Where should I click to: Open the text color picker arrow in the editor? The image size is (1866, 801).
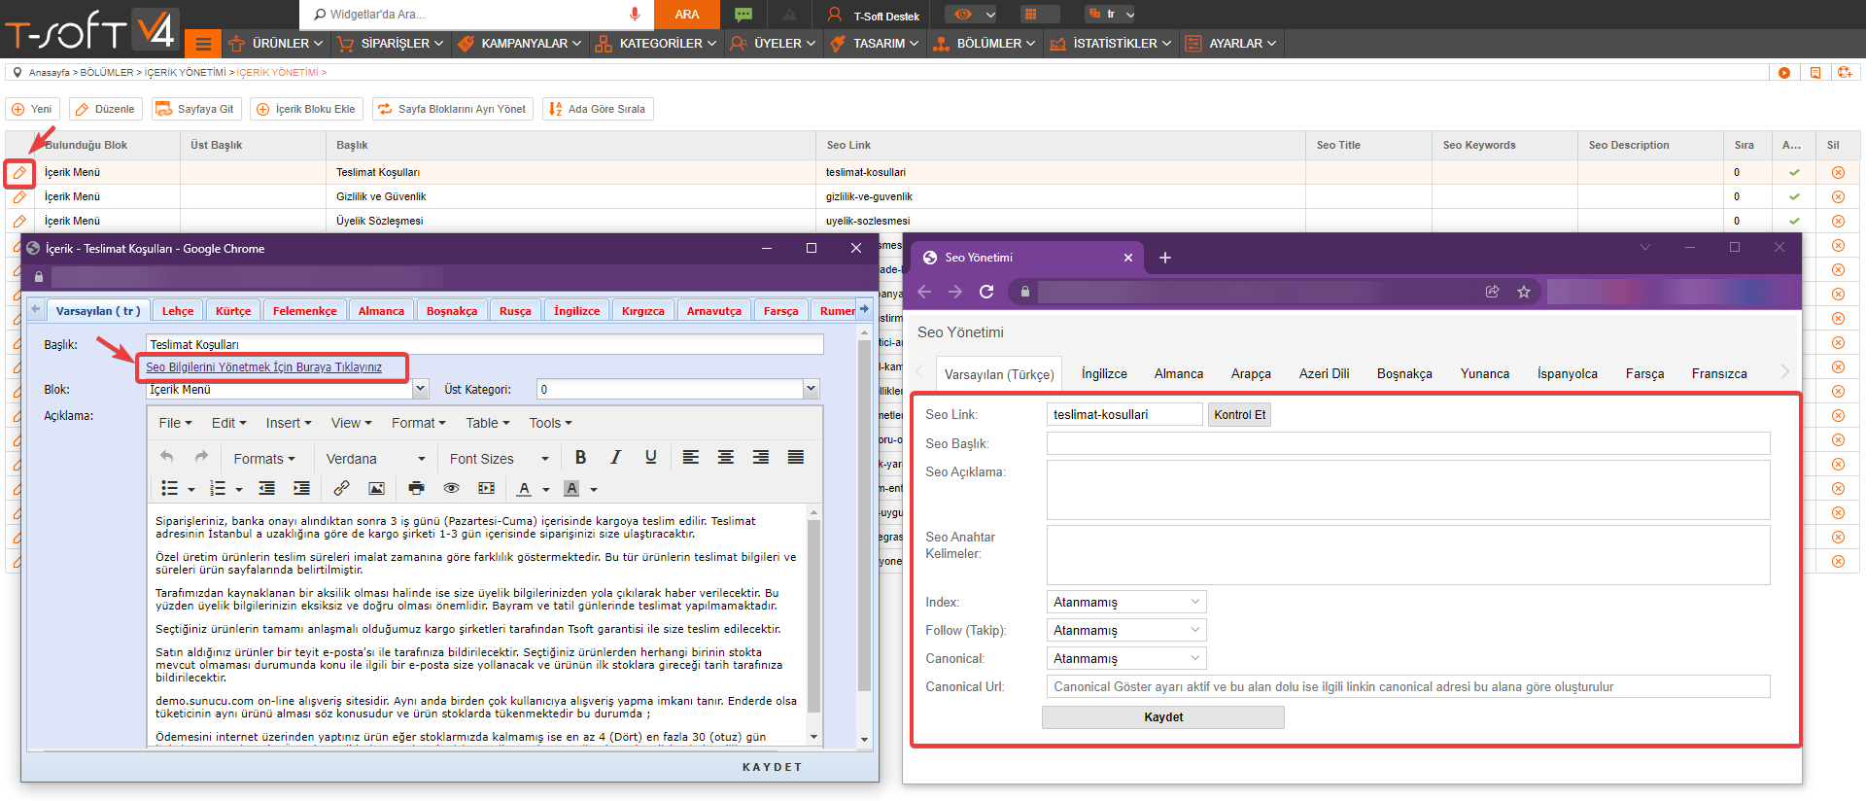[546, 489]
